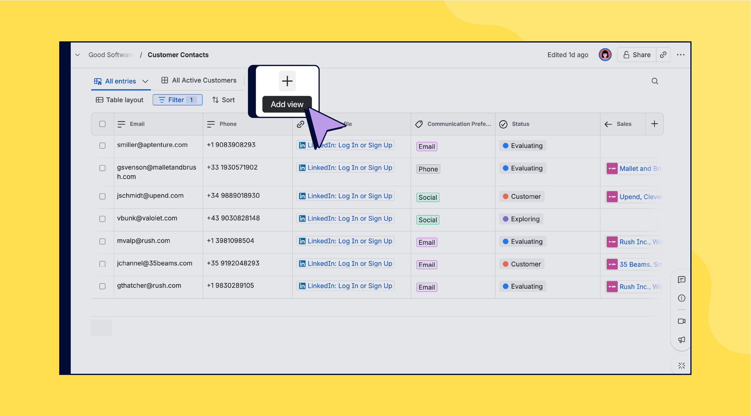The height and width of the screenshot is (416, 751).
Task: Select the header checkbox to select all rows
Action: pos(102,124)
